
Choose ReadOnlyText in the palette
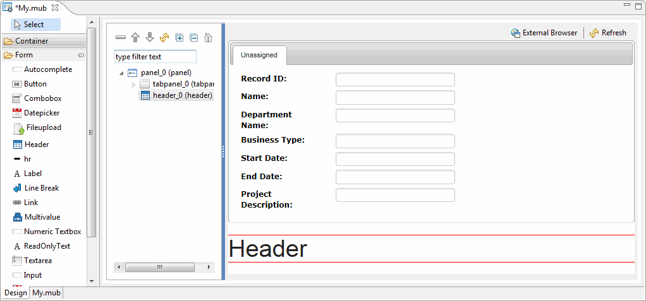click(x=42, y=246)
